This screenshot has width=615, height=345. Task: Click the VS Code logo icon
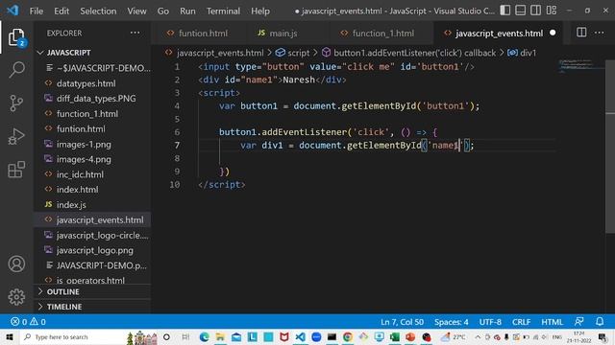pos(12,11)
